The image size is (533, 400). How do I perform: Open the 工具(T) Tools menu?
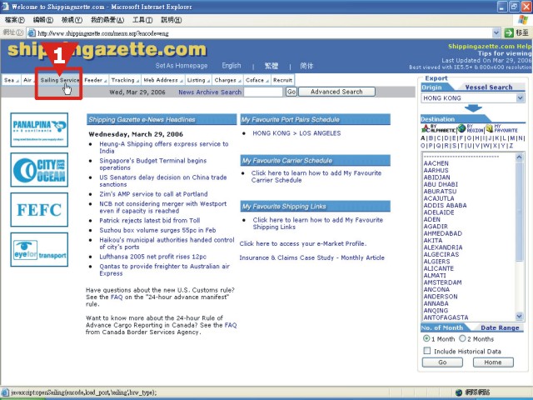(142, 20)
